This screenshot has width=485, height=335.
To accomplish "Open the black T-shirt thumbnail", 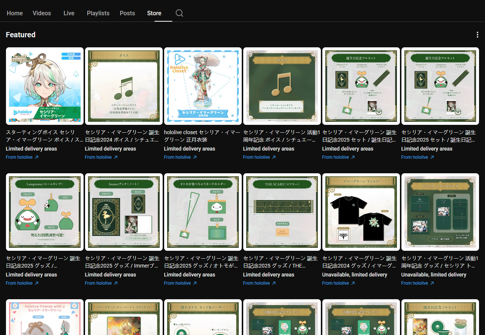I will point(361,212).
